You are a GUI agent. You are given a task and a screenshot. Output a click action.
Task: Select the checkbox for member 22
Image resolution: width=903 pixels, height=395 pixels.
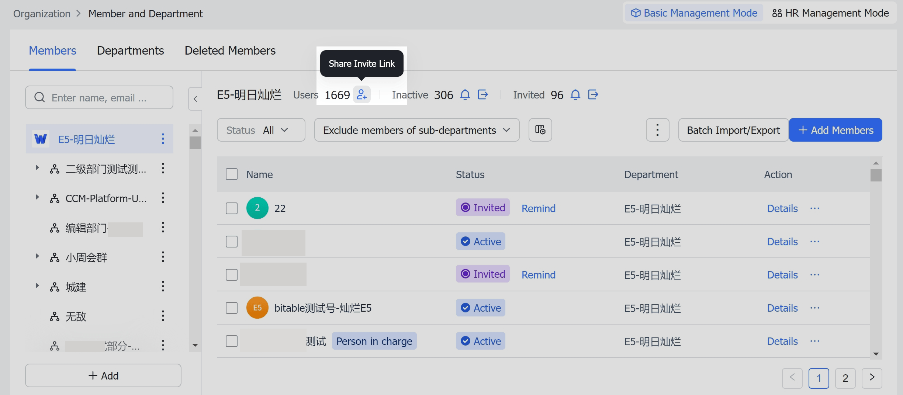[231, 208]
